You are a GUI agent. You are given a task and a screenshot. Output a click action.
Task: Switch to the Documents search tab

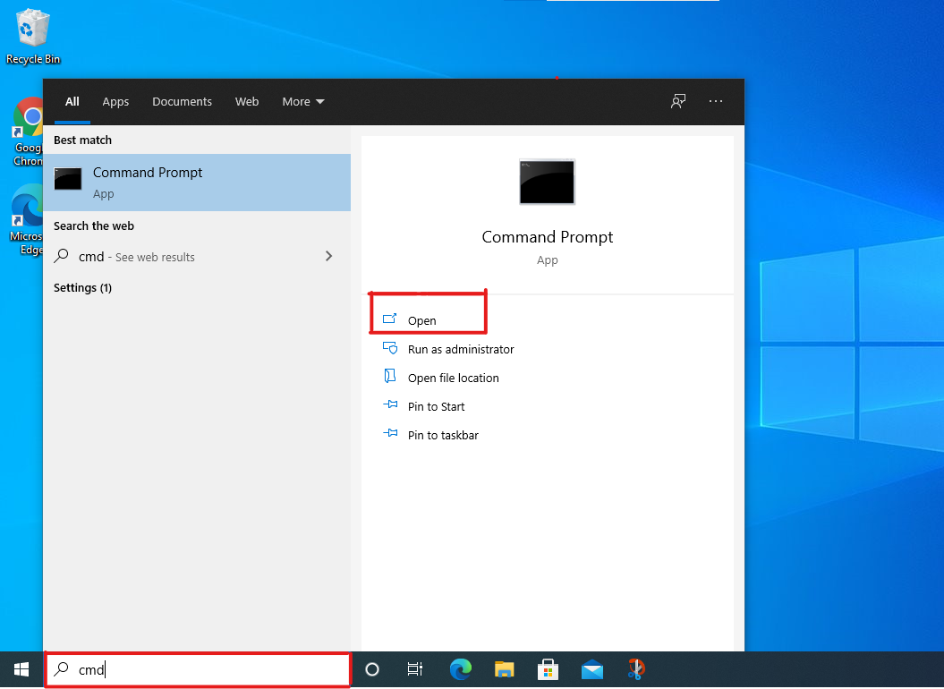click(182, 102)
